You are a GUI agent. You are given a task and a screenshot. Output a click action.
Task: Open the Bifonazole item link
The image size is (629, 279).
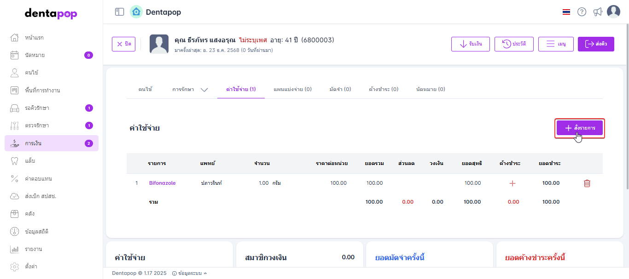[162, 183]
